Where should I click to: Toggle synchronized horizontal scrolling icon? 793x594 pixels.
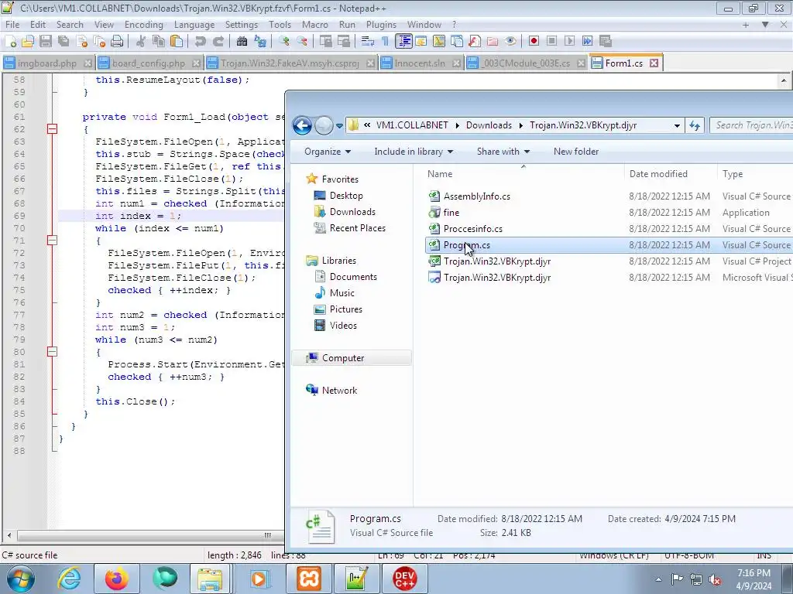[344, 42]
